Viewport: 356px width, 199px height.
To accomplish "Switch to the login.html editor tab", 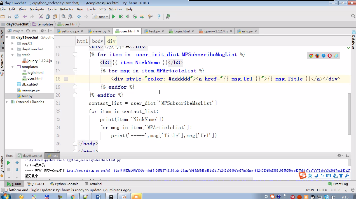I will coord(182,31).
